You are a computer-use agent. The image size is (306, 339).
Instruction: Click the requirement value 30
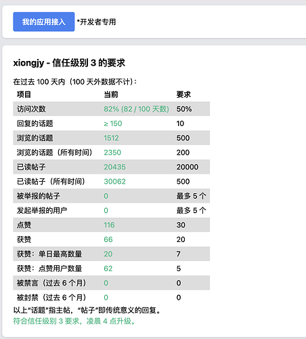click(x=181, y=225)
